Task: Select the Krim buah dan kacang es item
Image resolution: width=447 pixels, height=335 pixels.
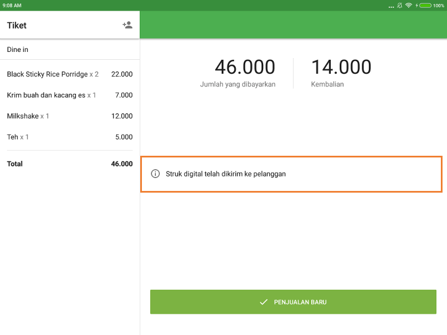Action: pos(69,95)
